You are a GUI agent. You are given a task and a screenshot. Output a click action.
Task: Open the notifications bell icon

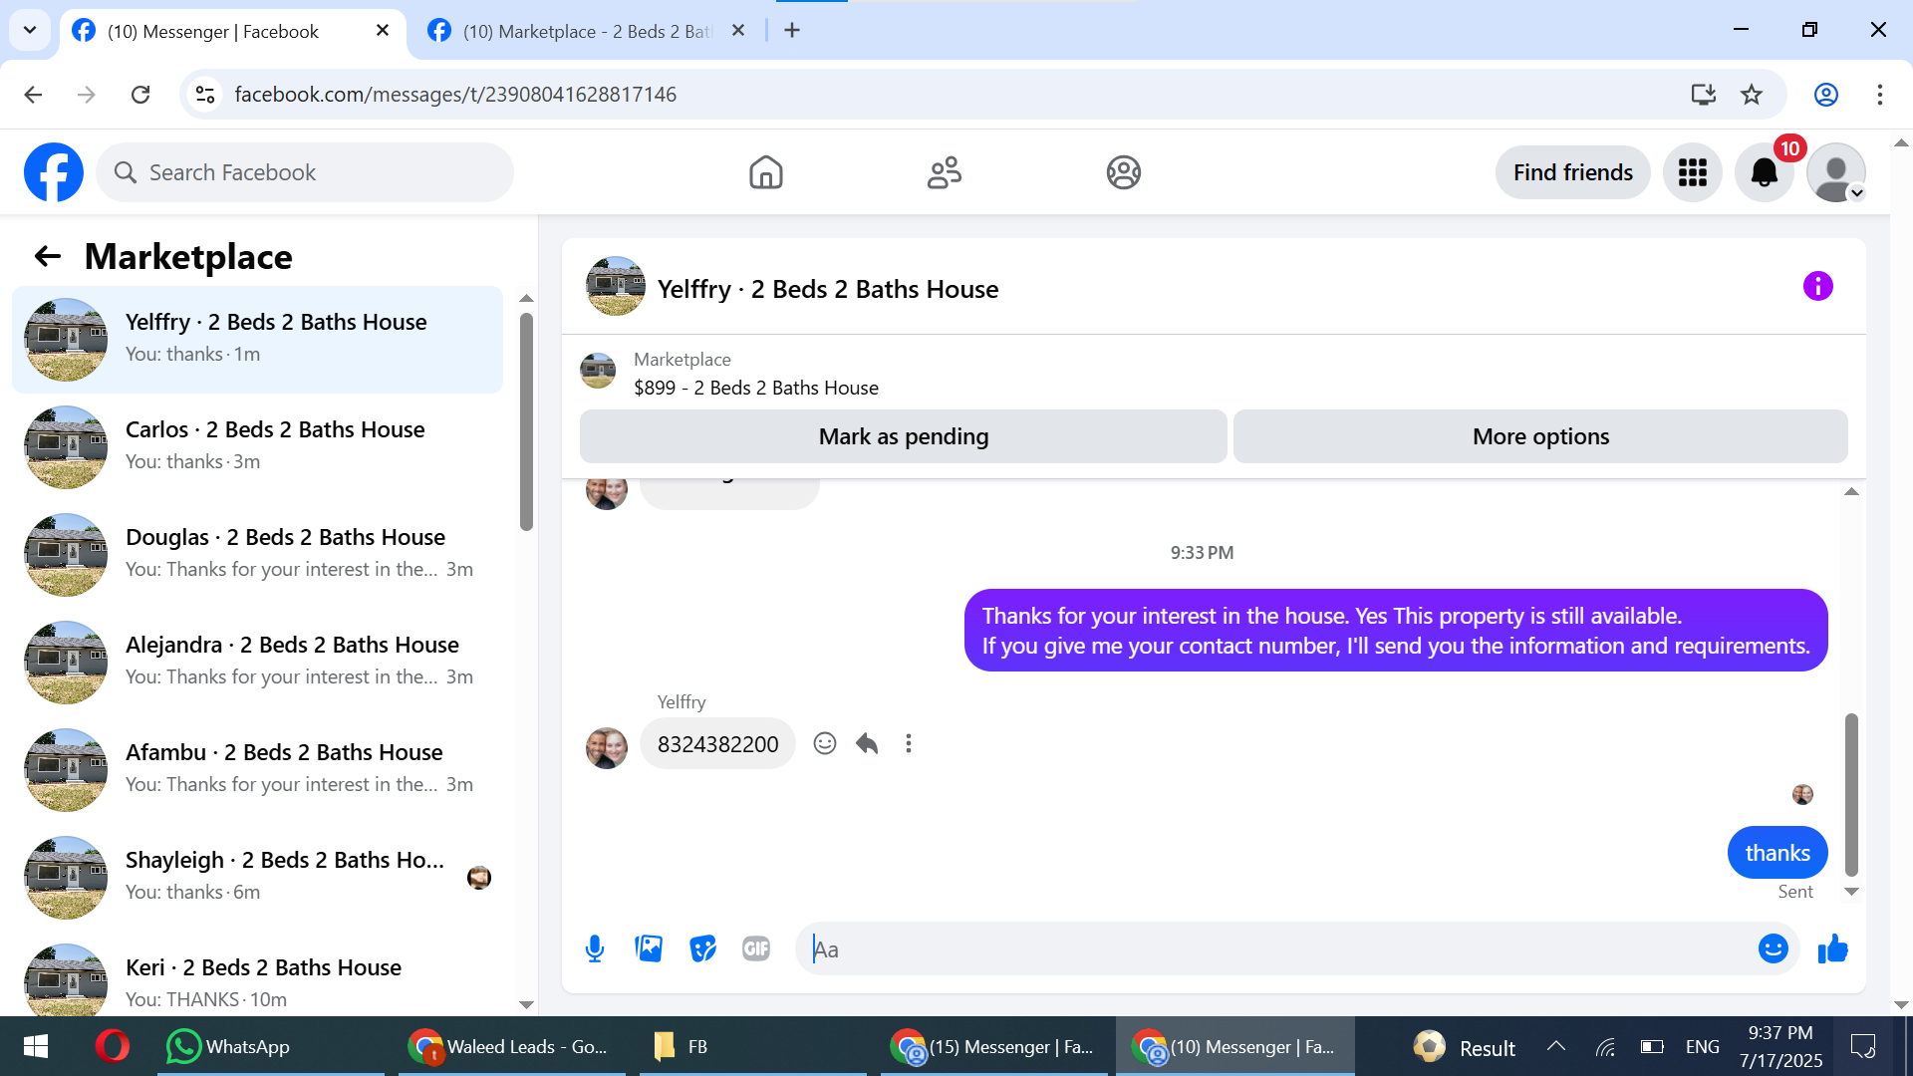tap(1764, 172)
